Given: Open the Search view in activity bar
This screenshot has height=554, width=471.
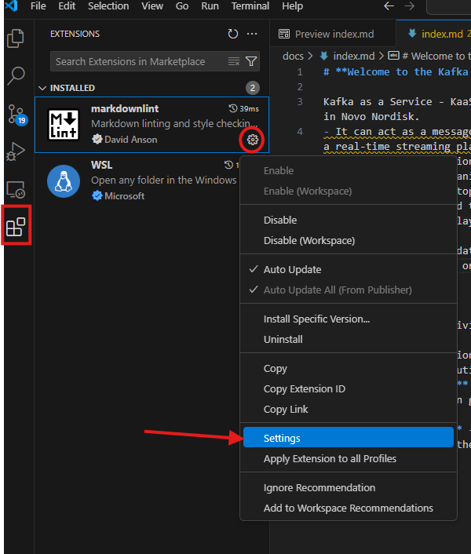Looking at the screenshot, I should click(16, 75).
